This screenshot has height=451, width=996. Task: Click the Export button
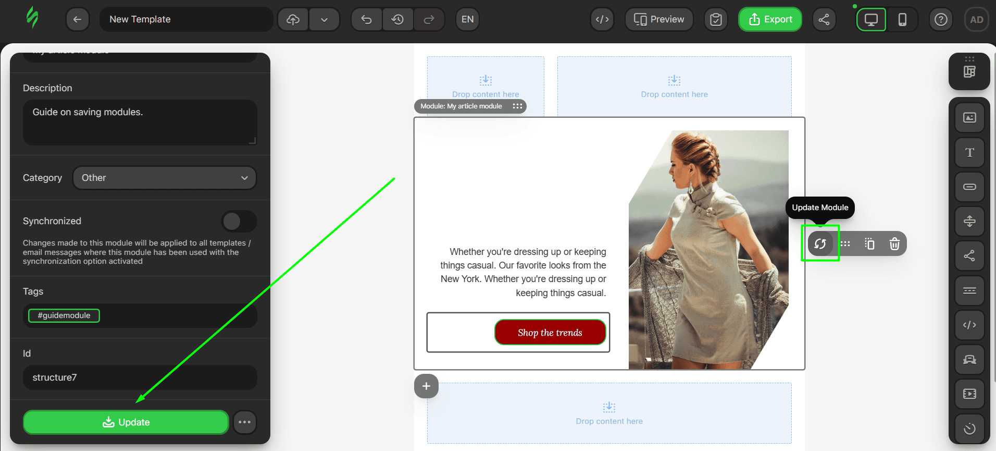click(x=770, y=19)
